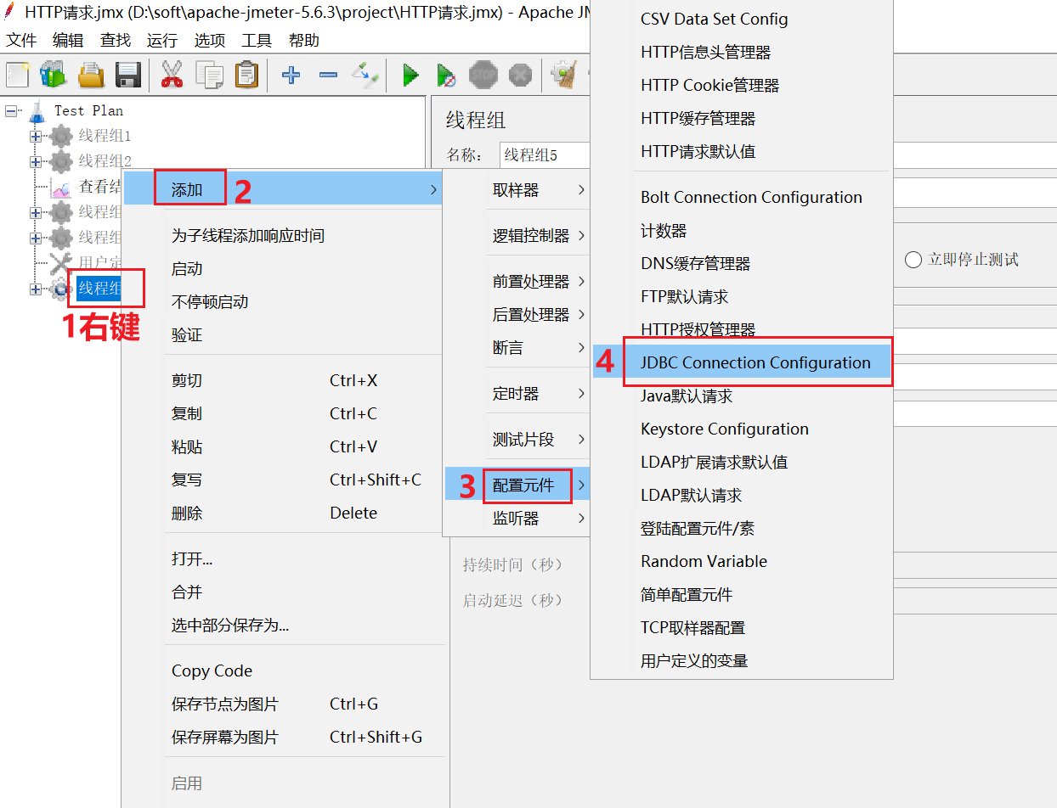Save the test plan with floppy icon
1057x808 pixels.
coord(127,75)
